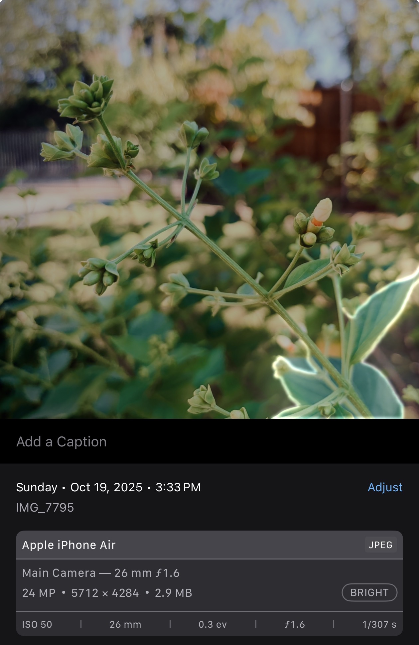Click the Apple iPhone Air device label
419x645 pixels.
tap(69, 545)
